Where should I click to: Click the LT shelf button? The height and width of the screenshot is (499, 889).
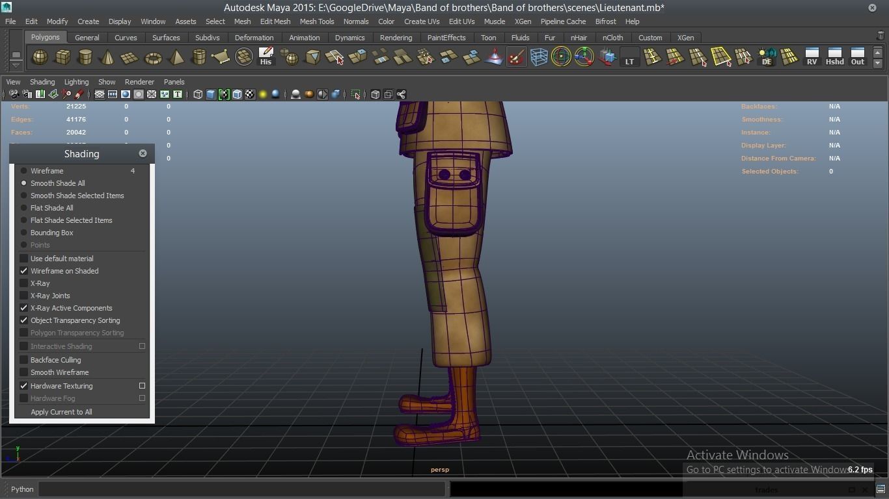coord(629,57)
